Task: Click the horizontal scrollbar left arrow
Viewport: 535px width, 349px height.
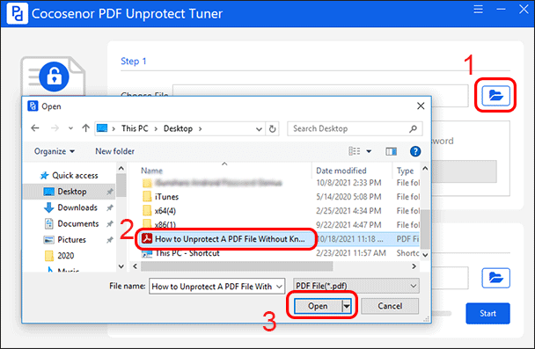Action: tap(136, 266)
